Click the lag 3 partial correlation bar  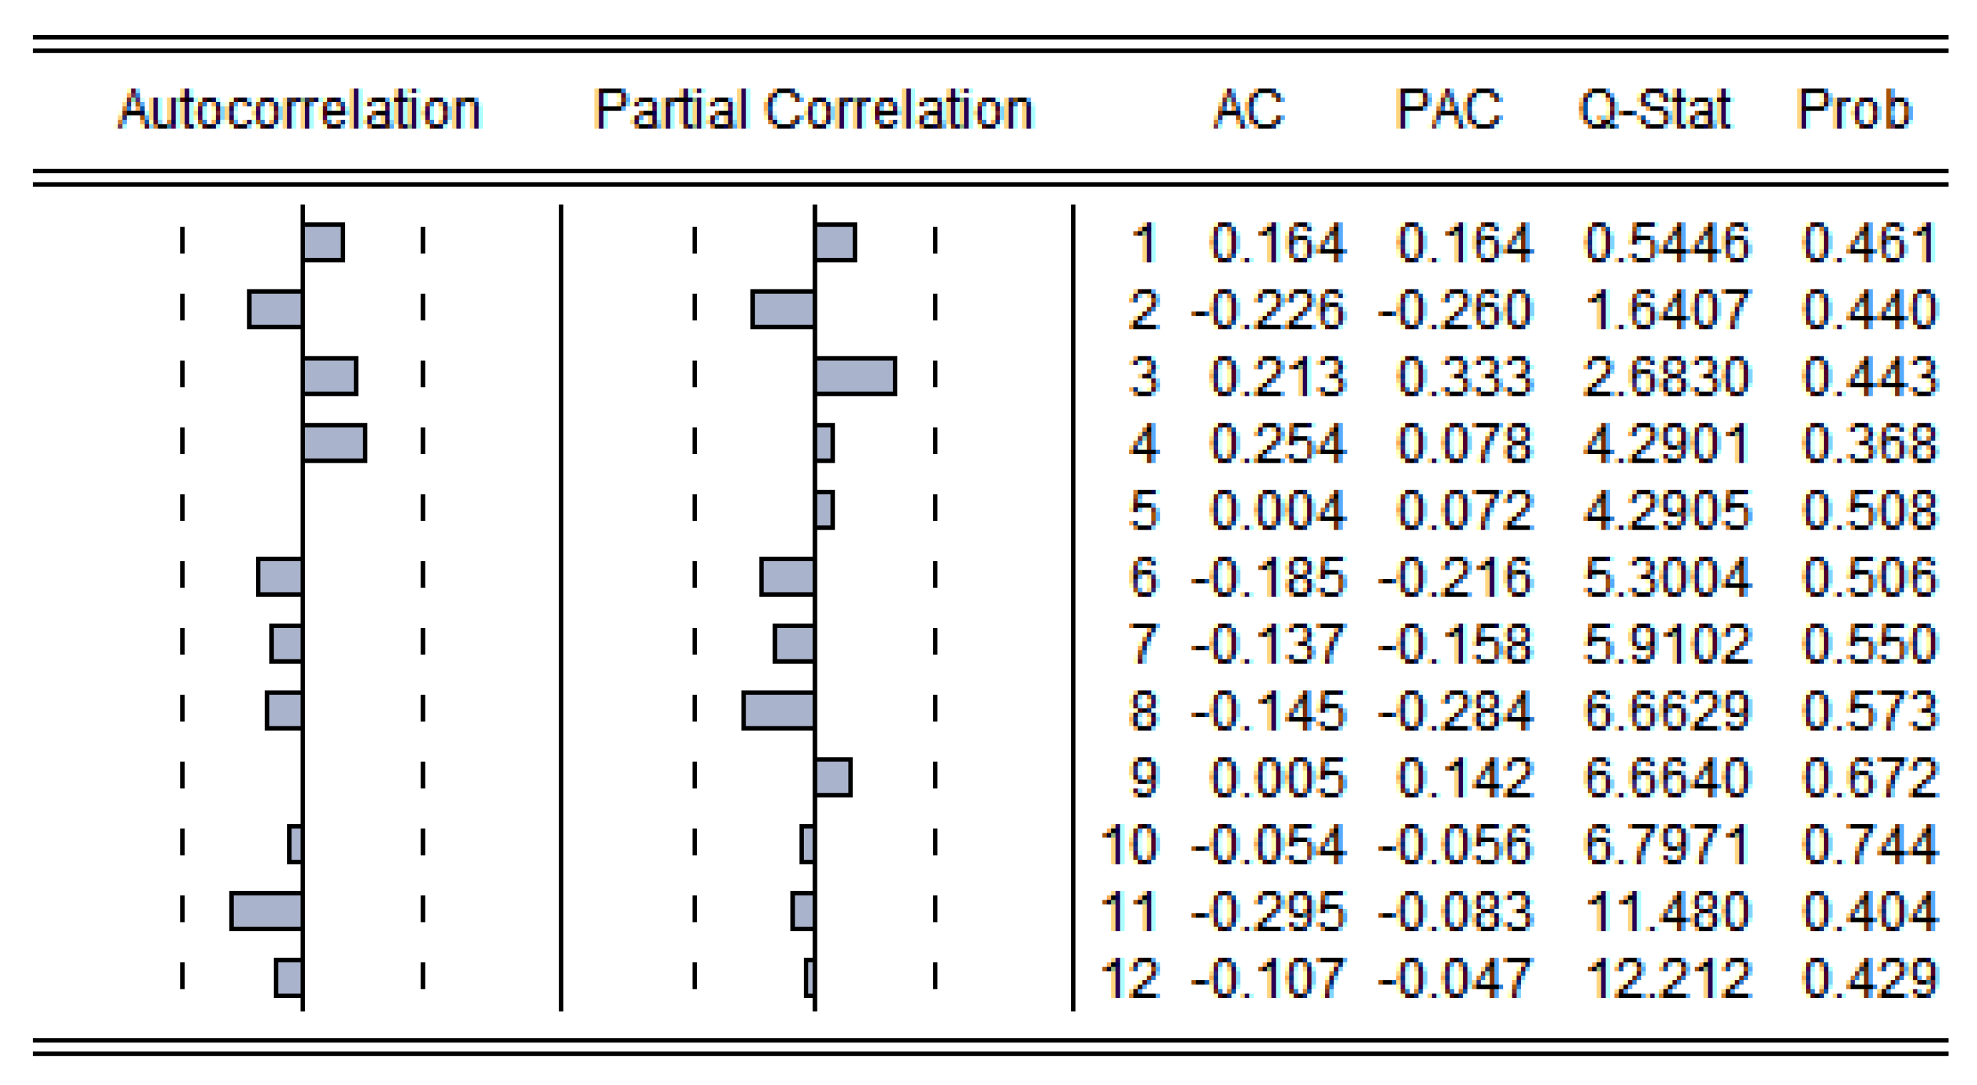[x=856, y=376]
